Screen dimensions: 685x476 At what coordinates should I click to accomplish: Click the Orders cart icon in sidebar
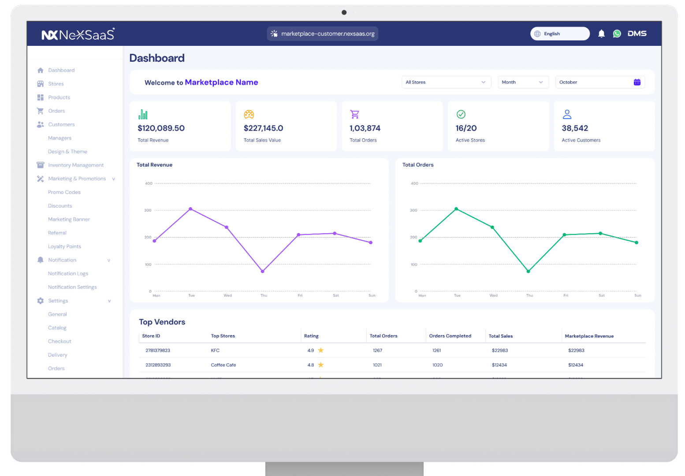click(41, 111)
